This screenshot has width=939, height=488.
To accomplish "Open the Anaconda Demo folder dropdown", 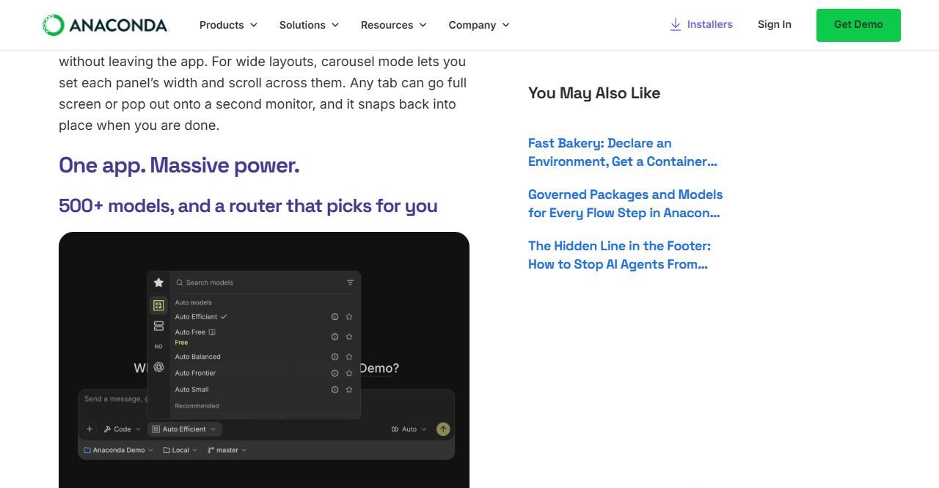I will point(118,450).
